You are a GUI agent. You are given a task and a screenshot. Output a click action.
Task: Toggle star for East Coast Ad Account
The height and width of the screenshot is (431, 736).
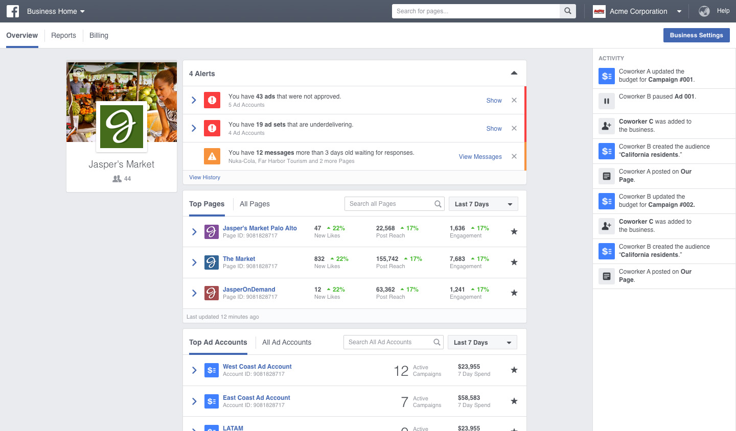click(x=514, y=401)
